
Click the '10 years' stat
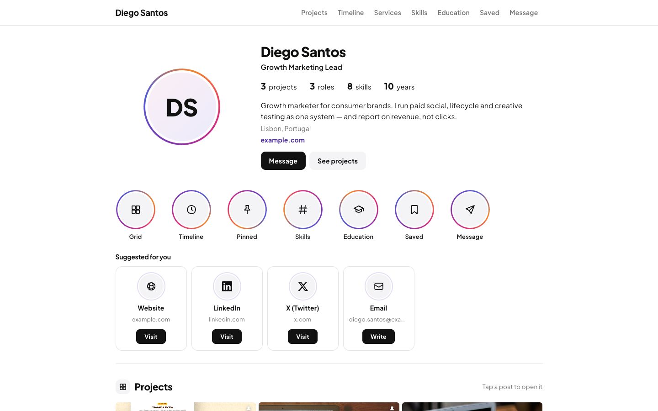point(399,87)
